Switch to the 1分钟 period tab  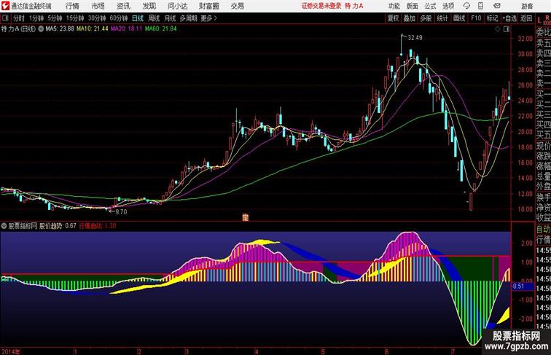pyautogui.click(x=36, y=18)
